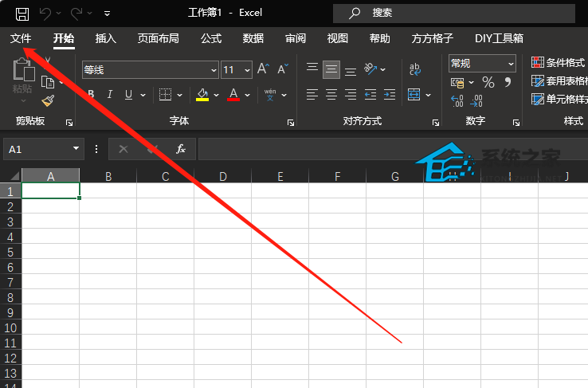This screenshot has width=588, height=388.
Task: Click the Center alignment icon
Action: pos(331,95)
